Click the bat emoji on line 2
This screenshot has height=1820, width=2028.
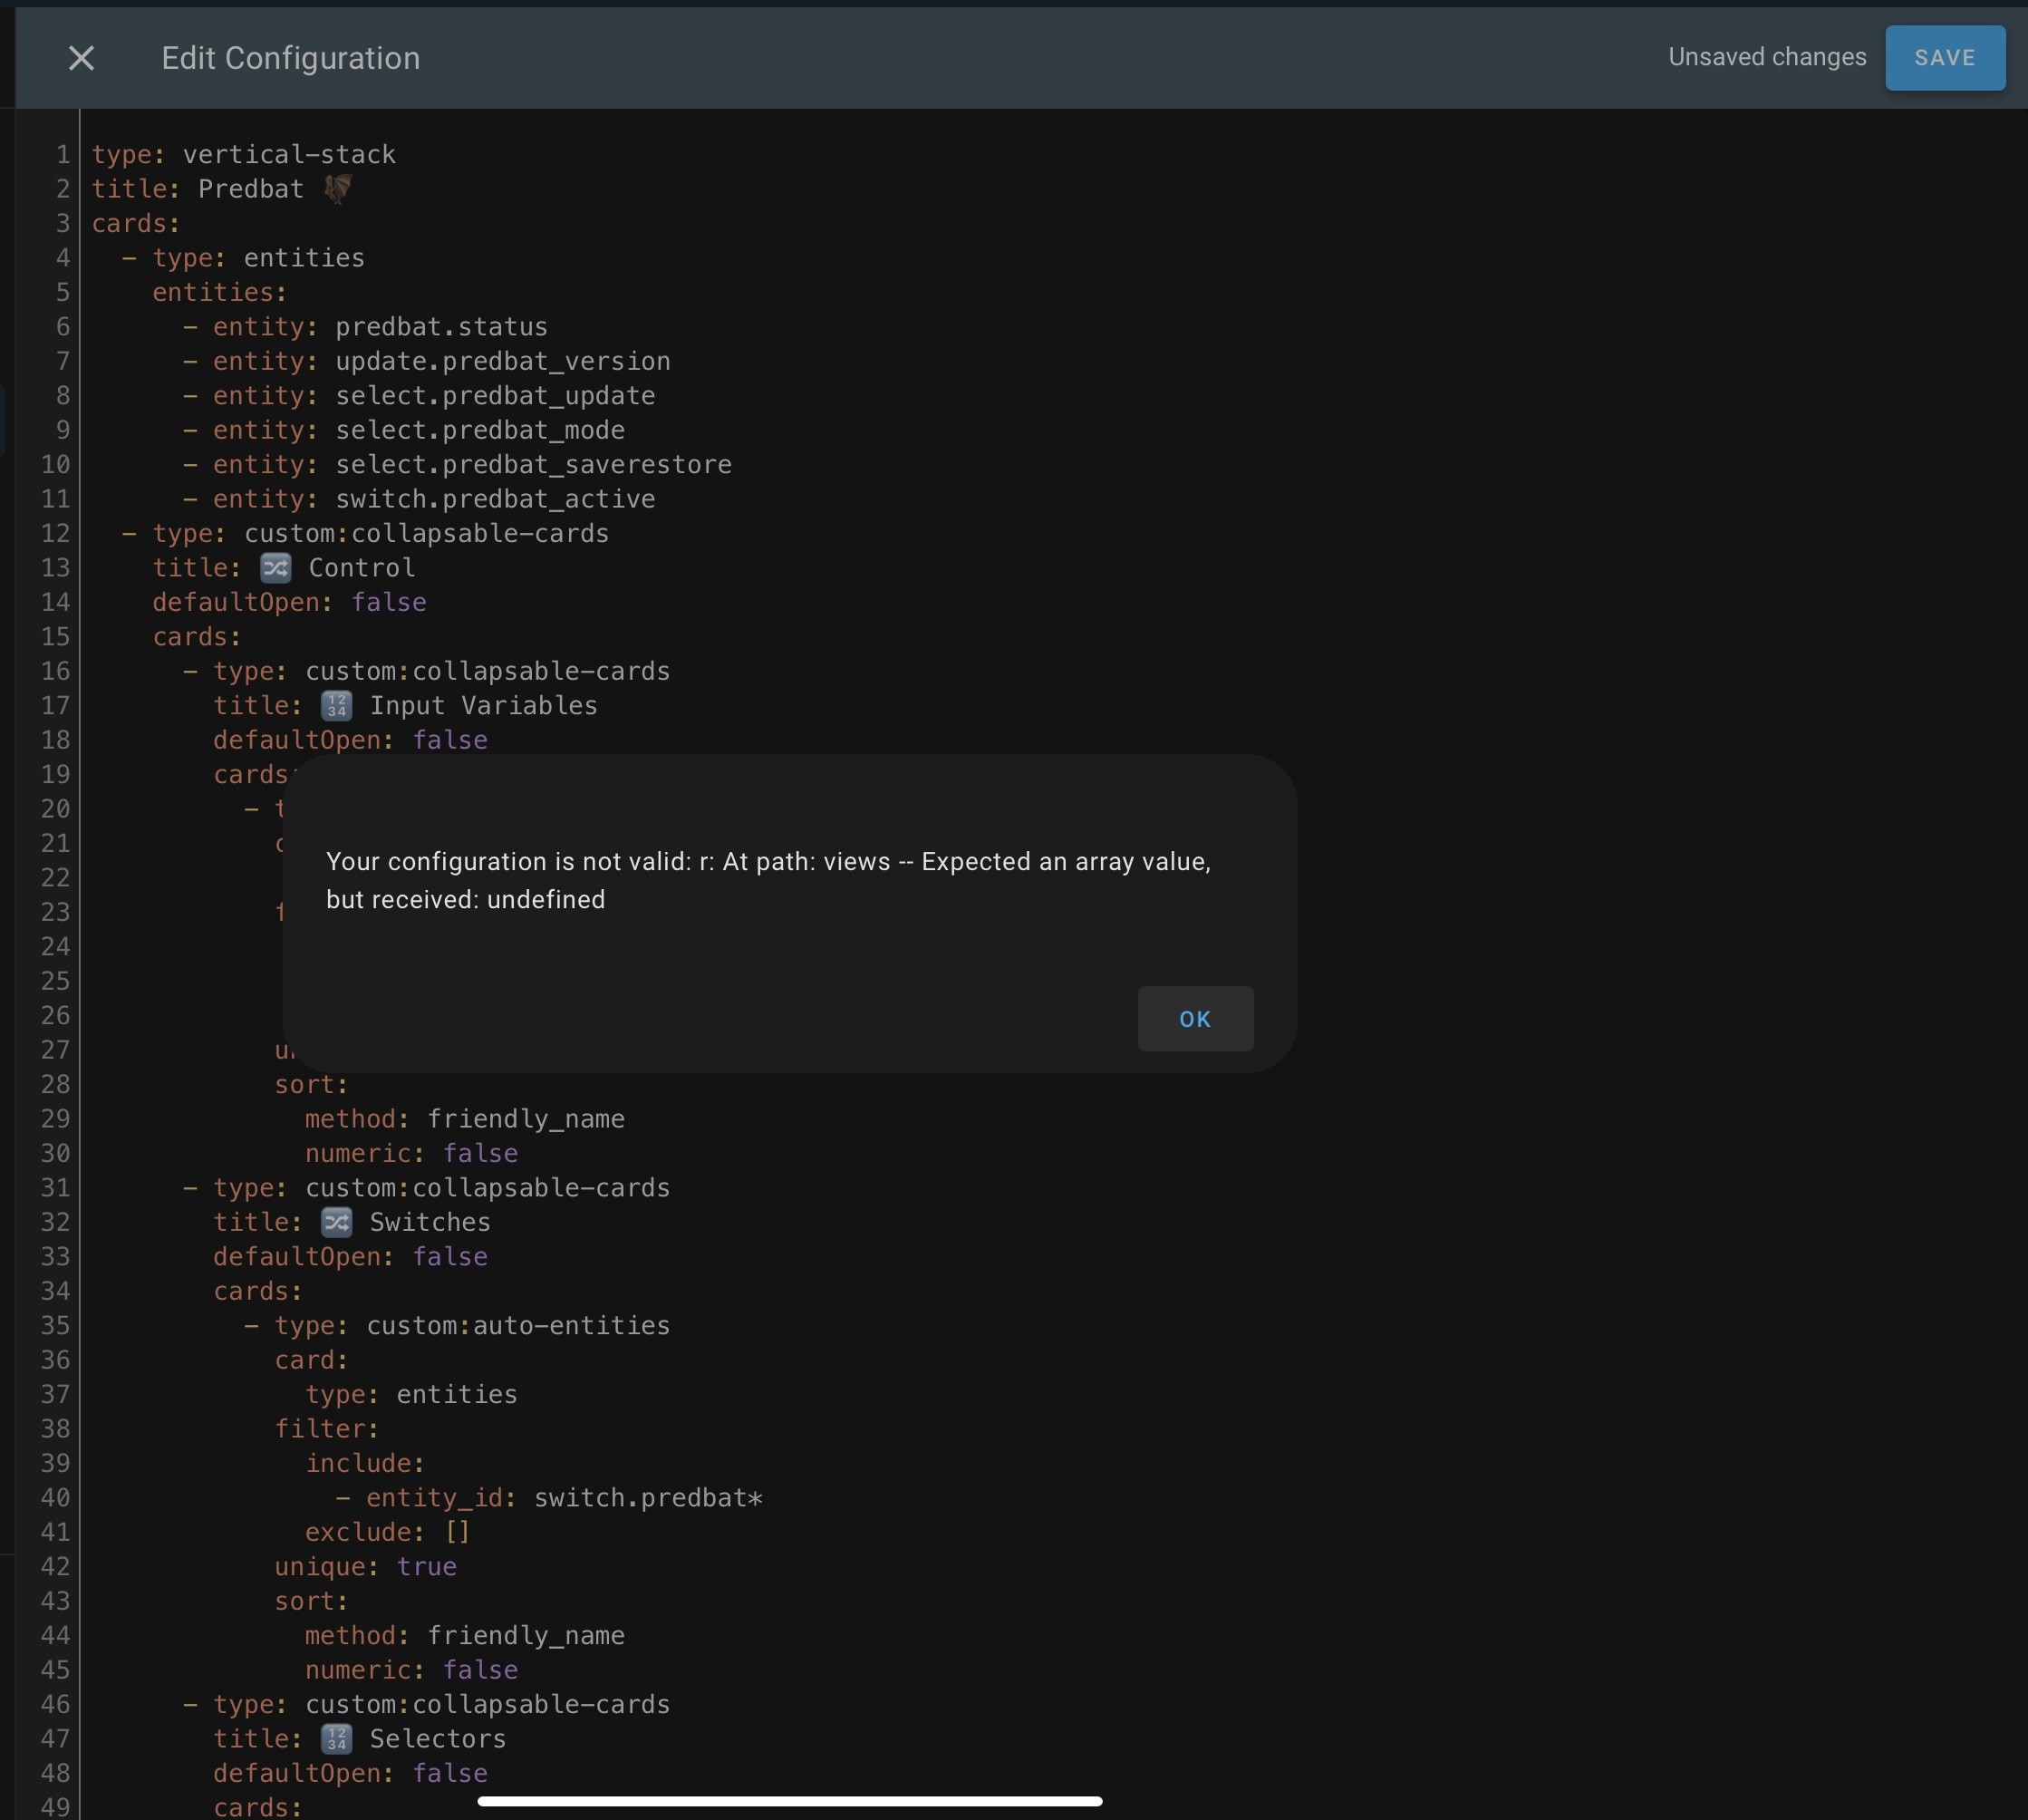click(338, 188)
